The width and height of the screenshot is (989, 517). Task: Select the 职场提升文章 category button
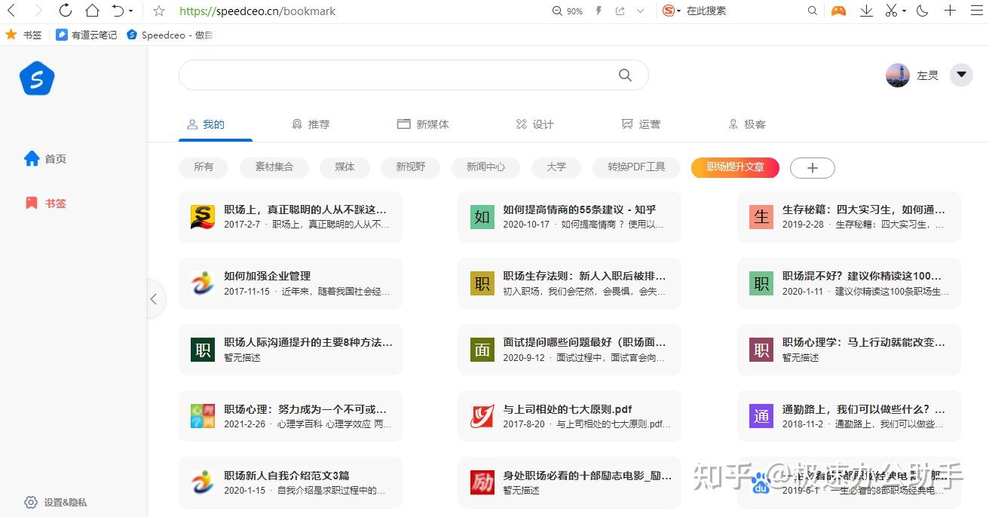pos(735,168)
